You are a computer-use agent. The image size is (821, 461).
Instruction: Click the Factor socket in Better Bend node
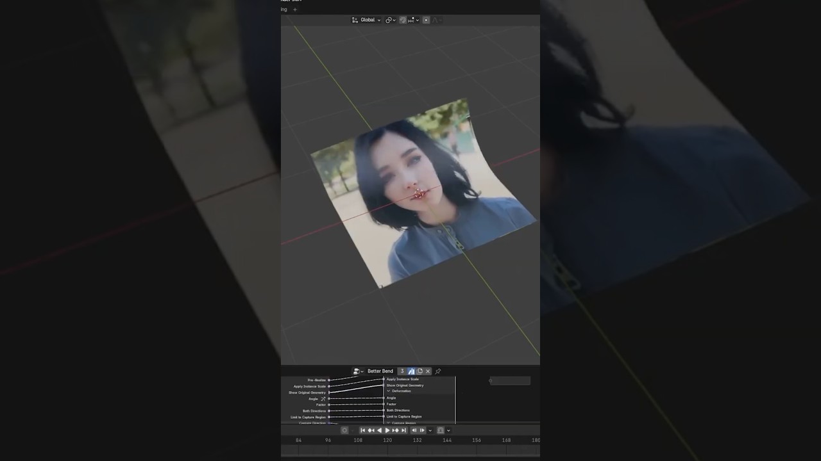click(x=384, y=404)
